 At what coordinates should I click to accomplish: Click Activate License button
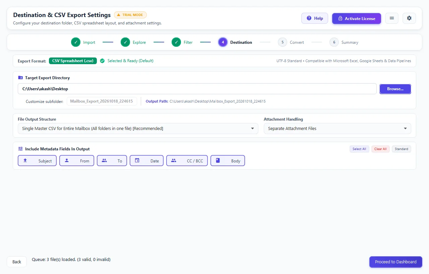(x=357, y=18)
